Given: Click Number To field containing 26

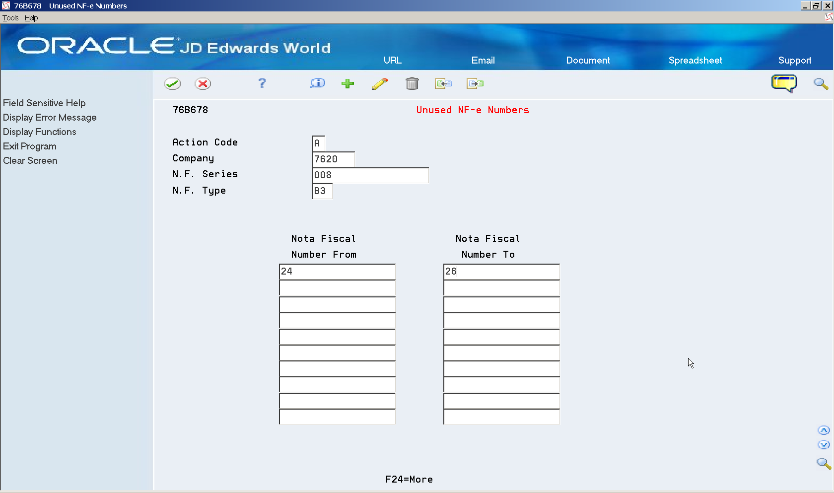Looking at the screenshot, I should (502, 272).
